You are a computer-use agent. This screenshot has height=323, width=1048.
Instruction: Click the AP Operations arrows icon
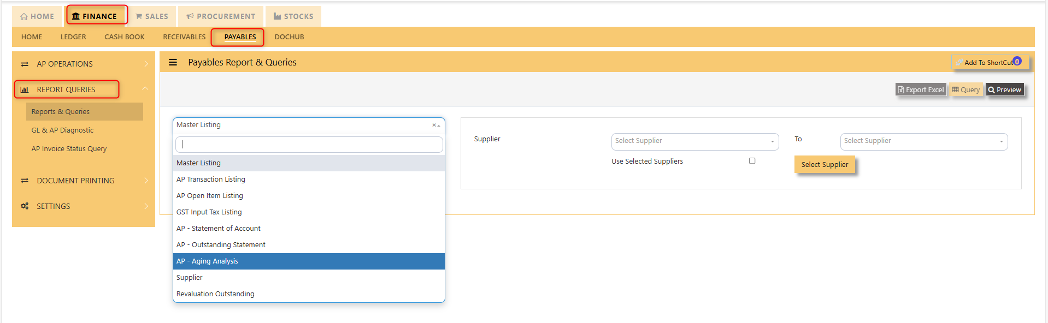(25, 64)
